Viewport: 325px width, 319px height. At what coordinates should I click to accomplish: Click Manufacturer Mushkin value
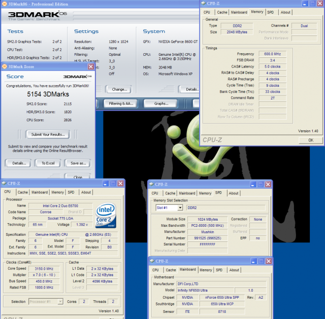208,232
